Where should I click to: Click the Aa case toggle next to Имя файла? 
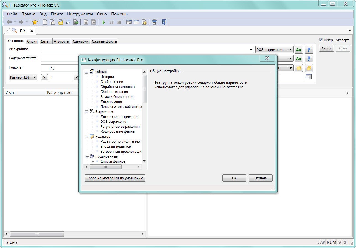click(x=299, y=50)
